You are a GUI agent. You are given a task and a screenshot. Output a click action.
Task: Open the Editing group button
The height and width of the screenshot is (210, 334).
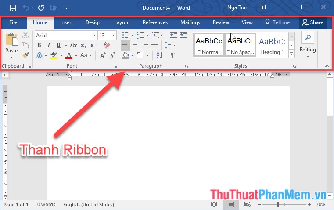coord(308,45)
